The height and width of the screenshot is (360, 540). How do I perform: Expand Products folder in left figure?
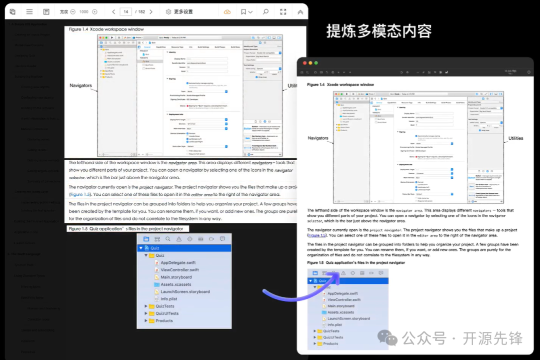point(145,320)
